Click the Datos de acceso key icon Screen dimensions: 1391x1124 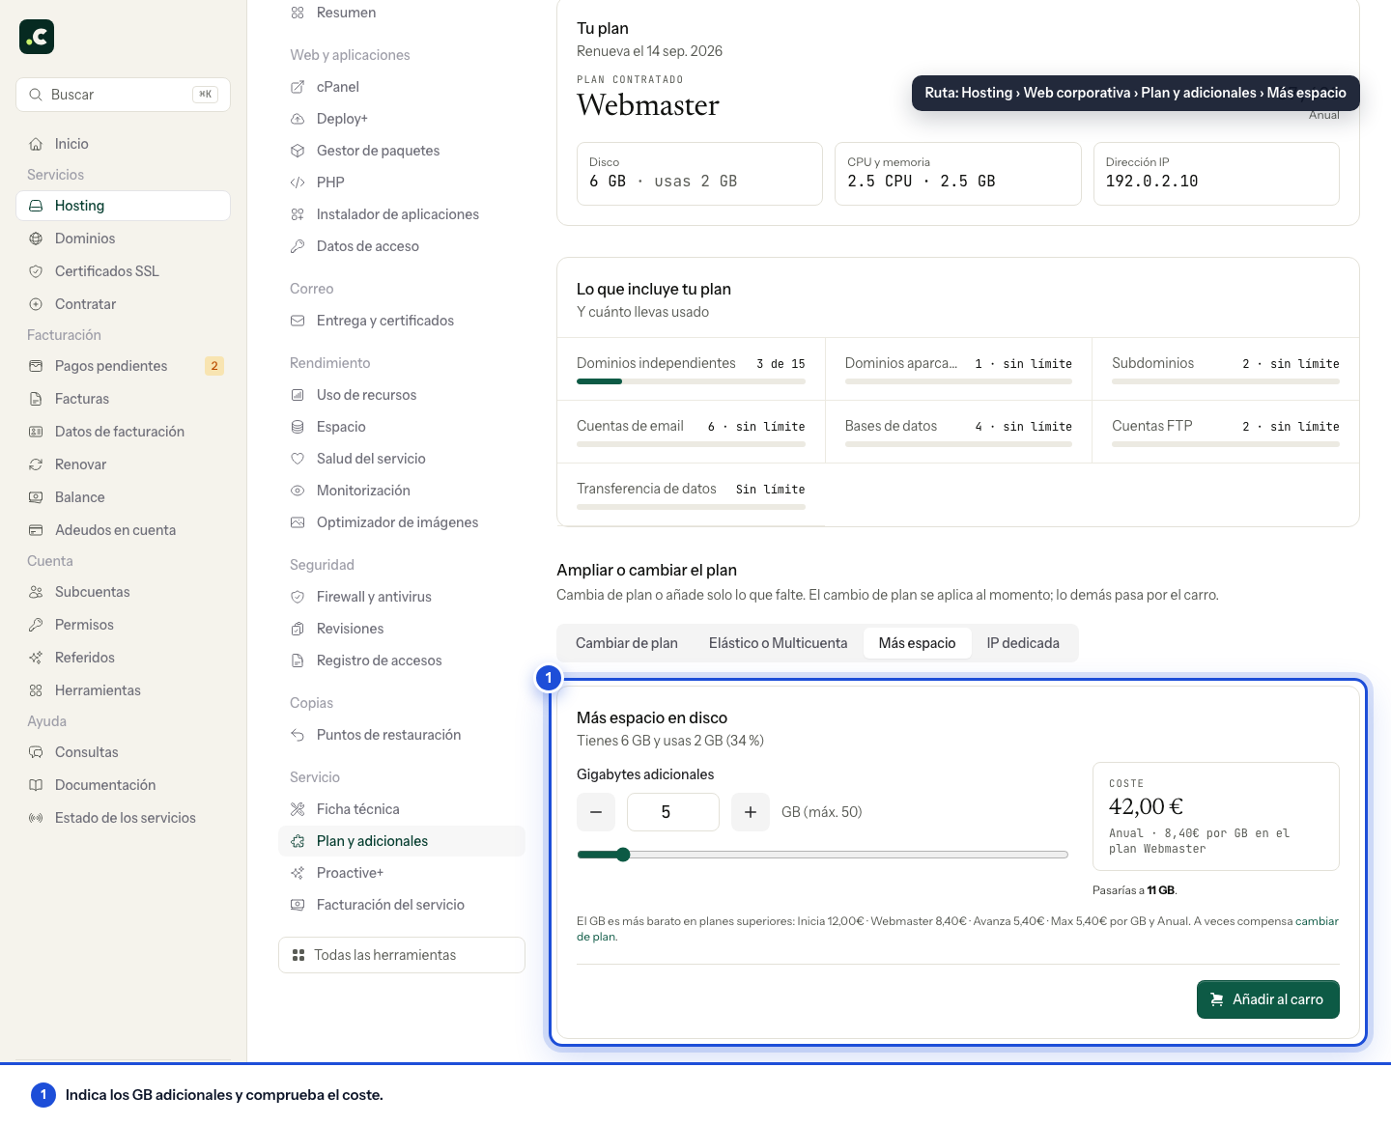pos(298,246)
